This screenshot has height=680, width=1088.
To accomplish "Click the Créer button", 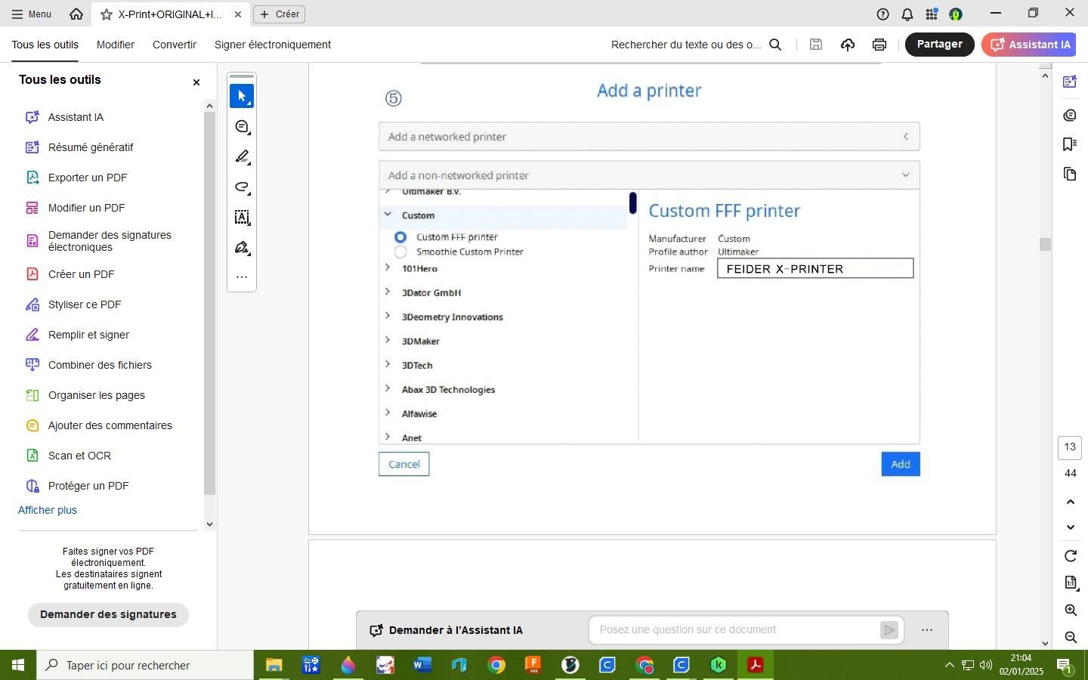I will (280, 14).
